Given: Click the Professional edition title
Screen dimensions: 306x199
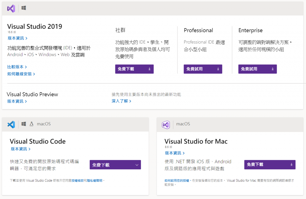Looking at the screenshot, I should tap(198, 30).
